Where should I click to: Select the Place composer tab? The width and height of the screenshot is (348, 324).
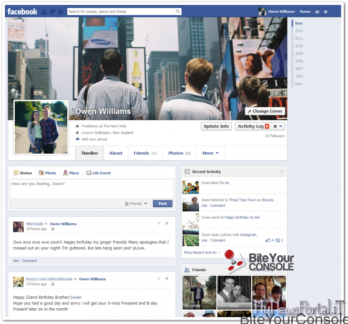71,173
